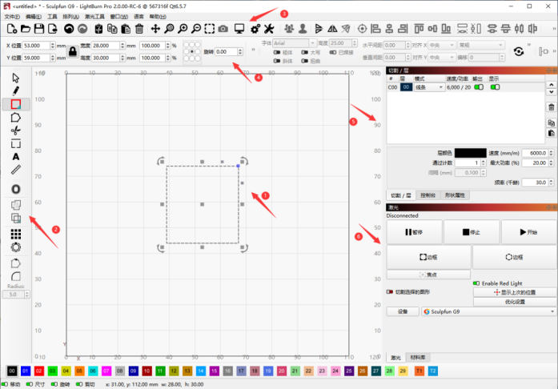Click the black 层颜色 layer color swatch
Image resolution: width=558 pixels, height=389 pixels.
(x=470, y=153)
